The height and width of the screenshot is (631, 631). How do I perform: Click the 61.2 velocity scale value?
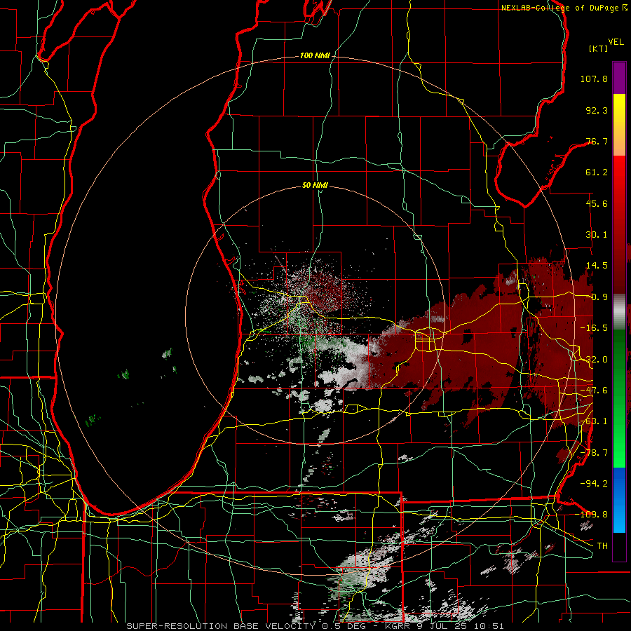pos(597,172)
